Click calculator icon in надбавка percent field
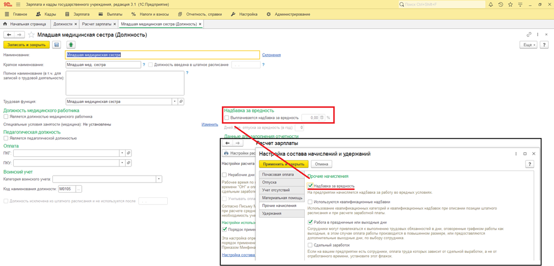554x266 pixels. point(321,118)
